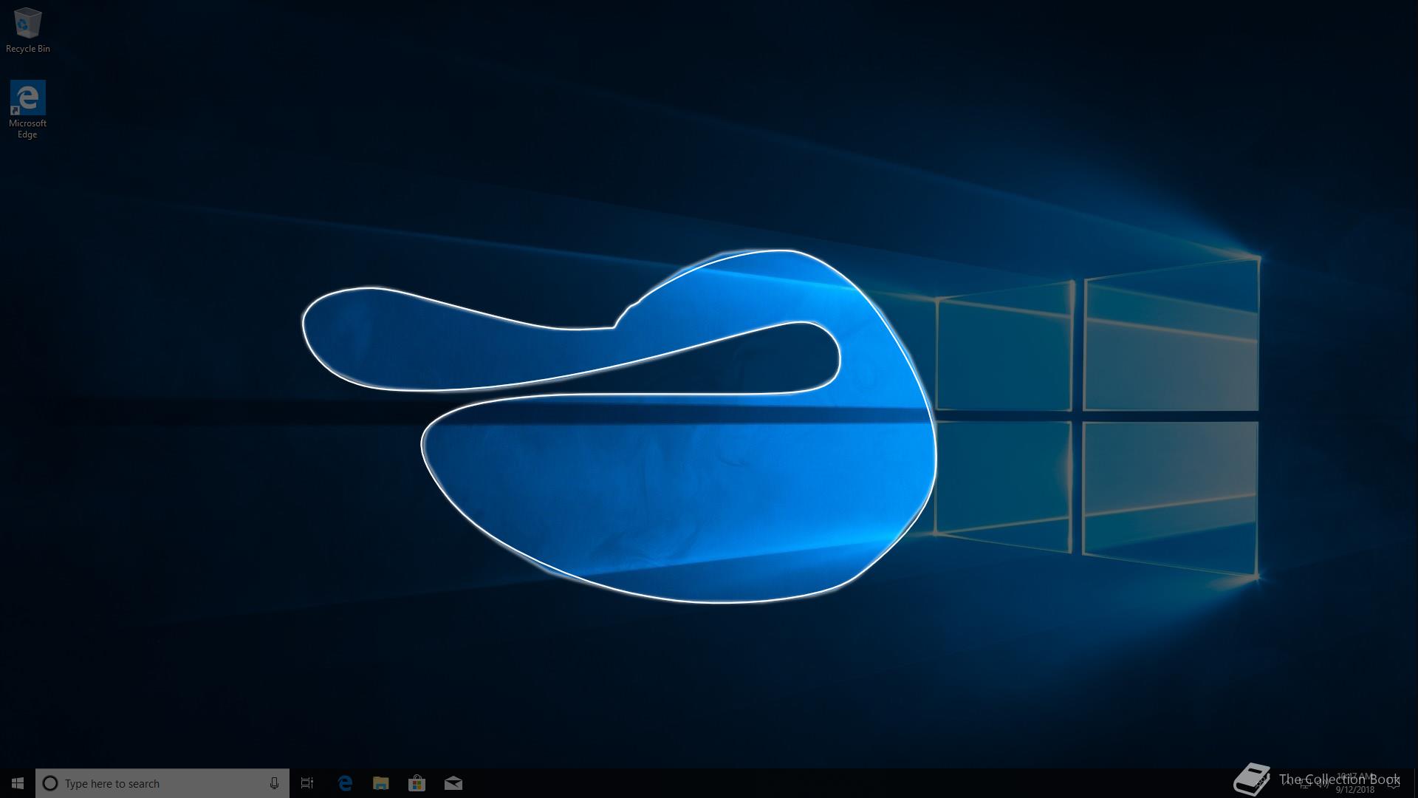Image resolution: width=1418 pixels, height=798 pixels.
Task: Open Microsoft Store from the taskbar
Action: (x=417, y=783)
